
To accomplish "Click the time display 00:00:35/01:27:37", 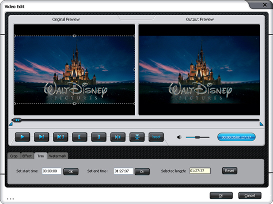I will (236, 137).
